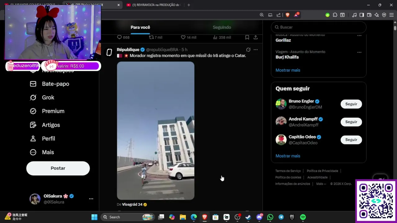Open the Brave main hamburger menu
The height and width of the screenshot is (223, 397).
click(391, 15)
